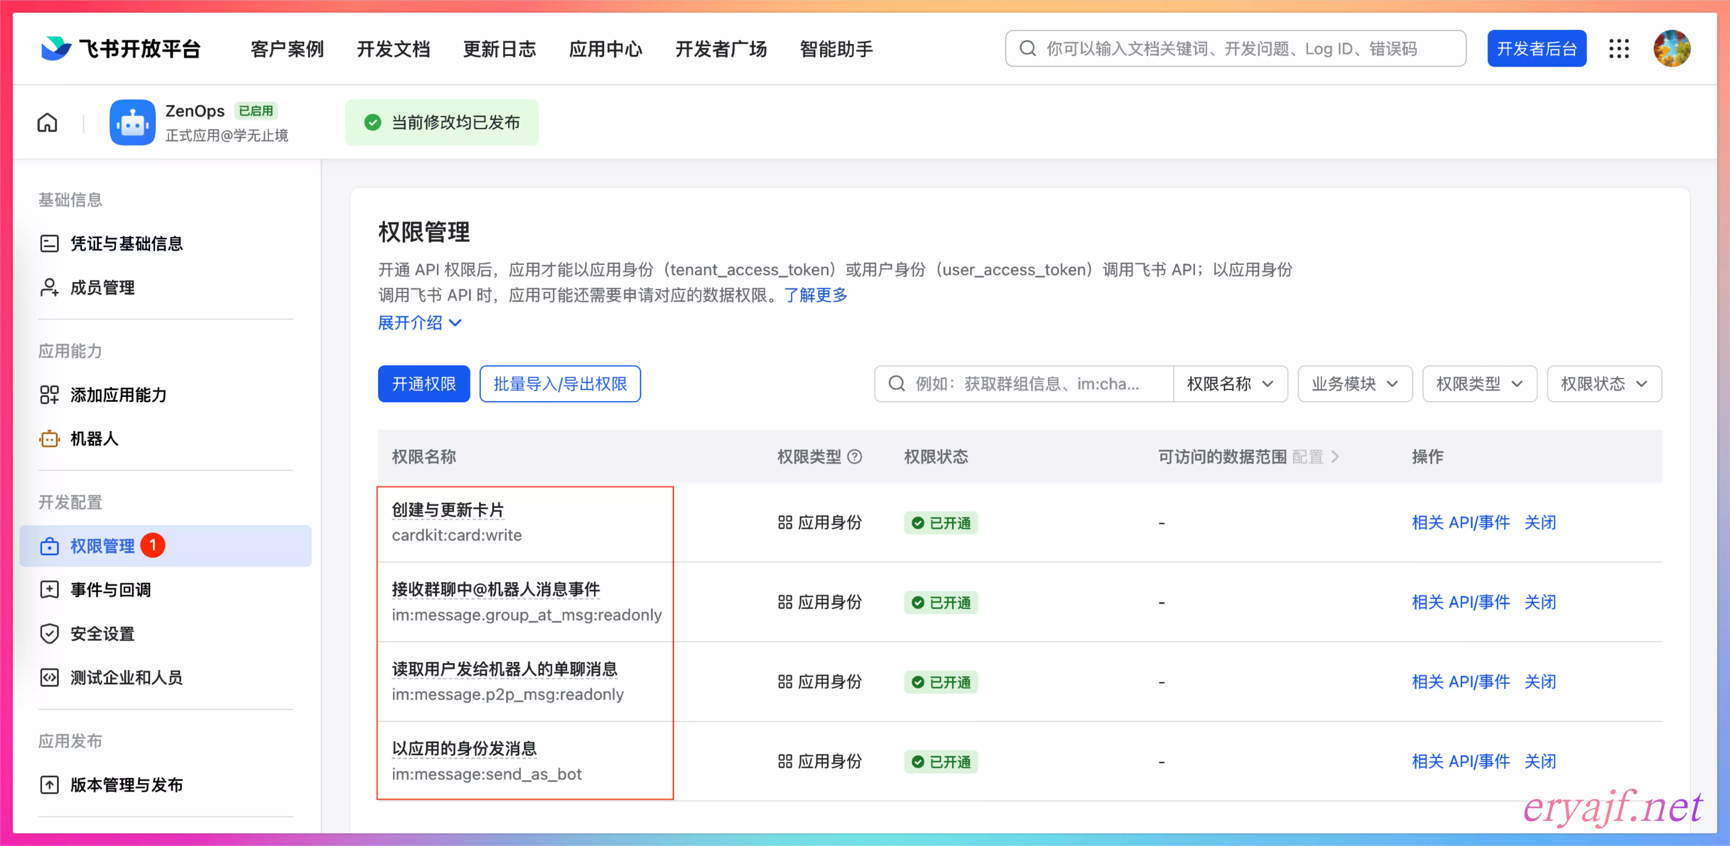
Task: Click 批量导入/导出权限 button
Action: (x=559, y=384)
